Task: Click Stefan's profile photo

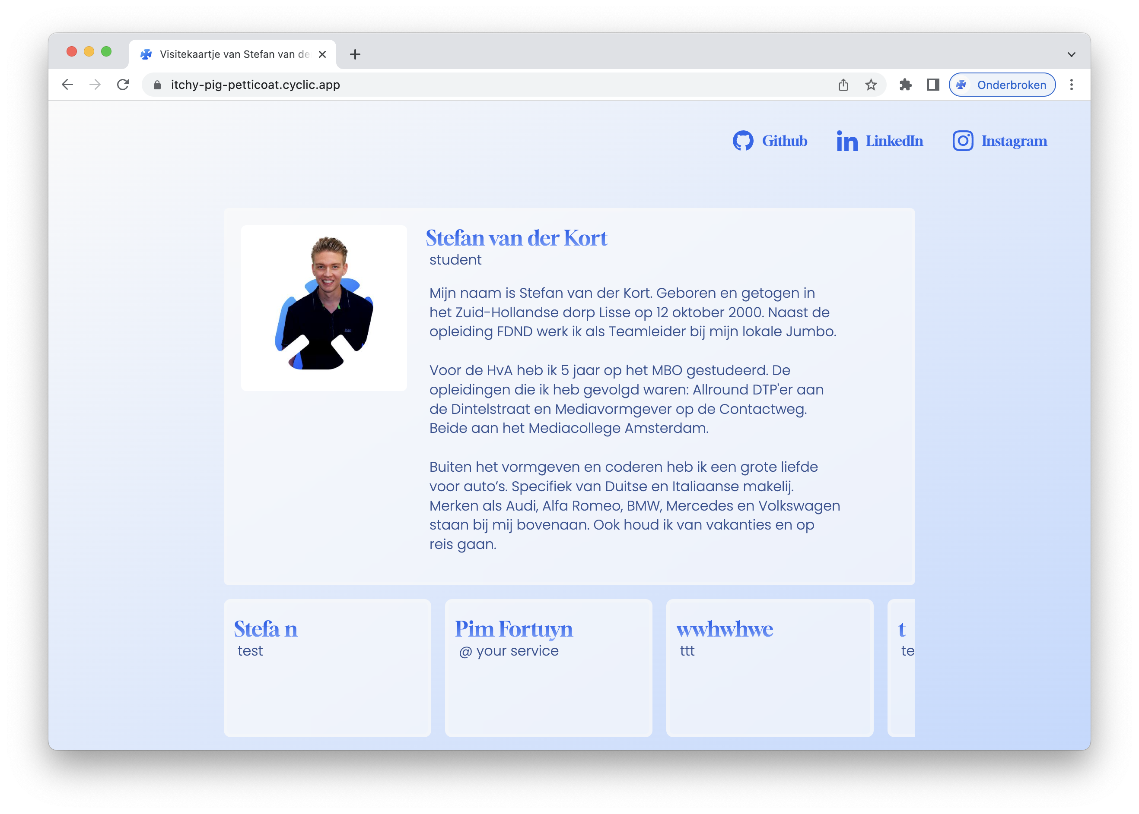Action: 324,307
